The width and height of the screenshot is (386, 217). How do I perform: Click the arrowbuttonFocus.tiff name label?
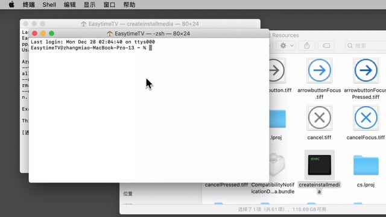pos(319,93)
